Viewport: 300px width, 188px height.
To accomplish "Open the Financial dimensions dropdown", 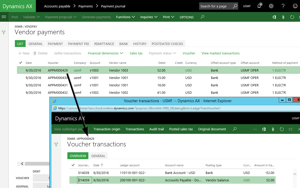I will (105, 53).
